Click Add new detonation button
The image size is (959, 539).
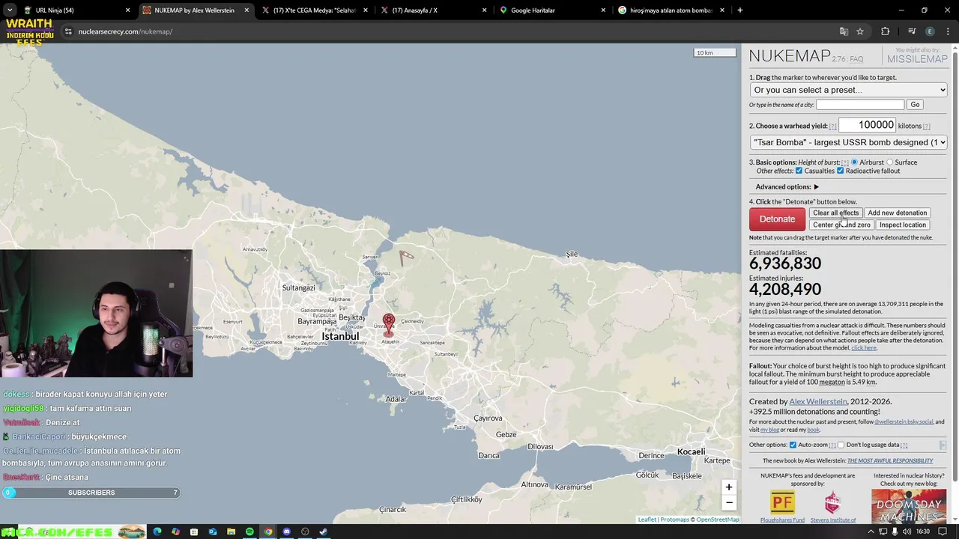(x=897, y=213)
